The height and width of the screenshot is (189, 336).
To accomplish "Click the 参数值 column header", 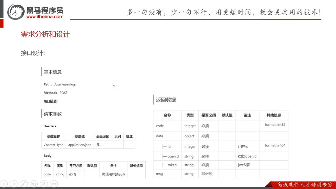I will tap(80, 136).
